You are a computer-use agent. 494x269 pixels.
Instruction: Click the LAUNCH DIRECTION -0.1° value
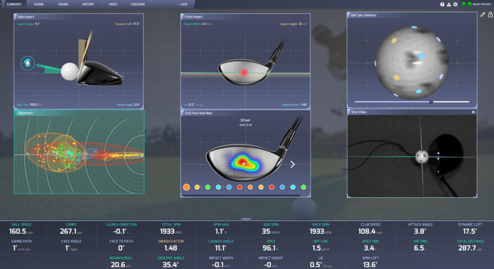121,231
